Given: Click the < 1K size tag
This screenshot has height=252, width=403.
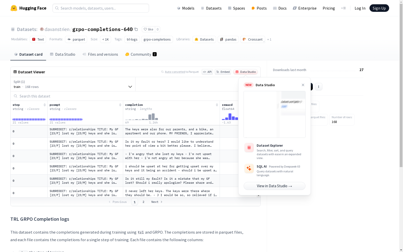Looking at the screenshot, I should 106,39.
